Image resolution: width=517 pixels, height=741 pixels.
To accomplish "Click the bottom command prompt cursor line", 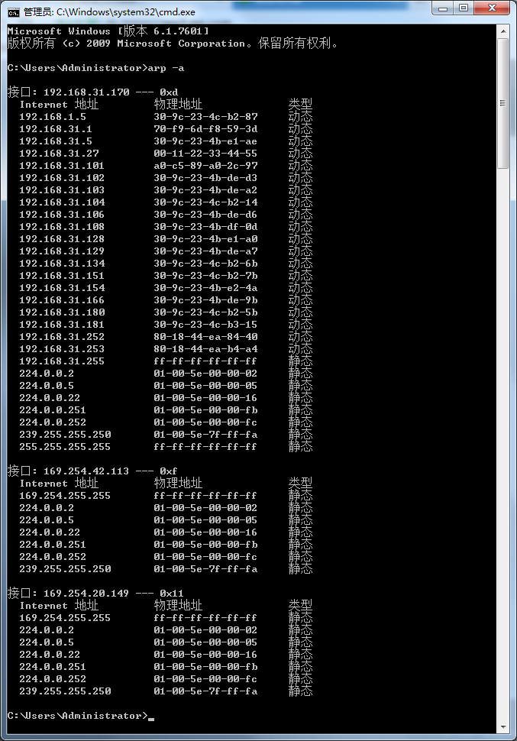I will click(x=80, y=716).
